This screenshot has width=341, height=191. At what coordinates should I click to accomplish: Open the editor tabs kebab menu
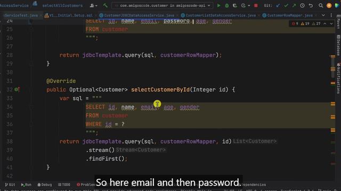pos(331,15)
